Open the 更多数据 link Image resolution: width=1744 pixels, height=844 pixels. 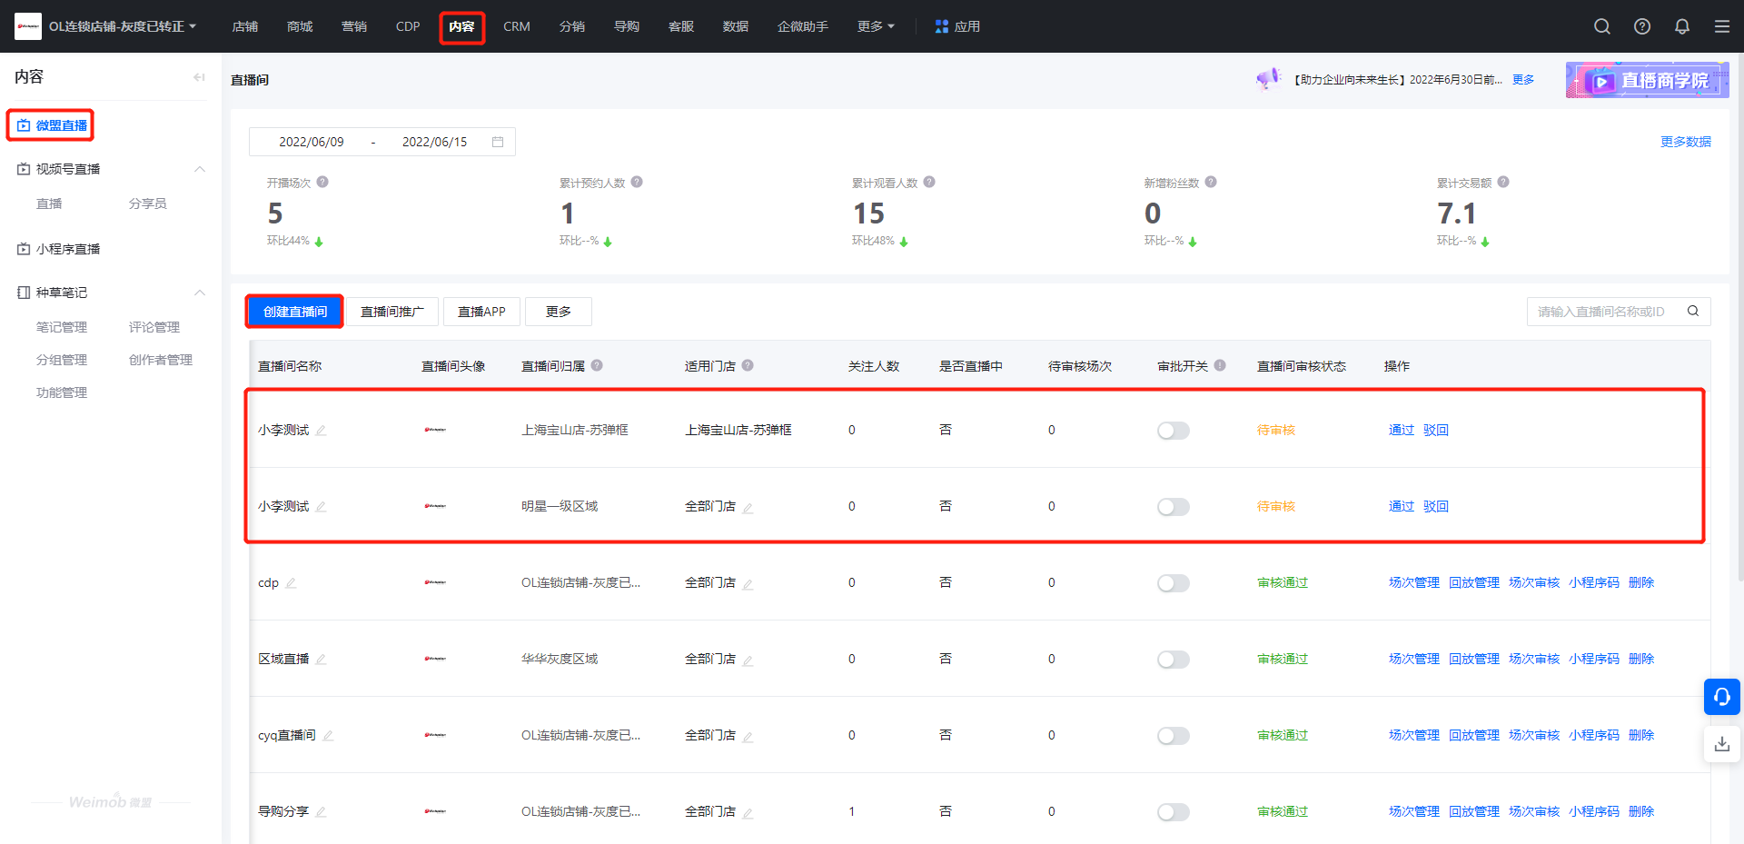[x=1686, y=142]
